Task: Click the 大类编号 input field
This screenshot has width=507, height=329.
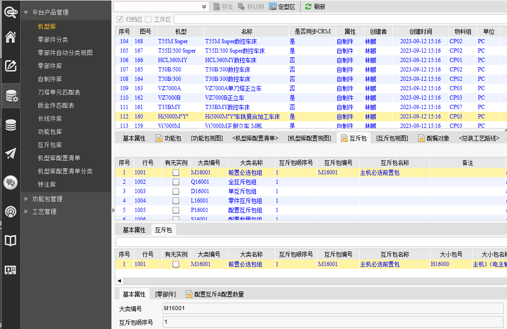Action: [332, 308]
